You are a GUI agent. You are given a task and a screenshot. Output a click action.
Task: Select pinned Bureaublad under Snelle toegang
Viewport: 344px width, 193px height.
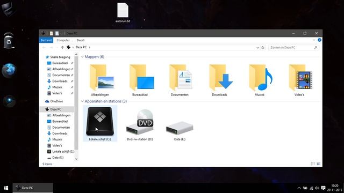pyautogui.click(x=60, y=63)
